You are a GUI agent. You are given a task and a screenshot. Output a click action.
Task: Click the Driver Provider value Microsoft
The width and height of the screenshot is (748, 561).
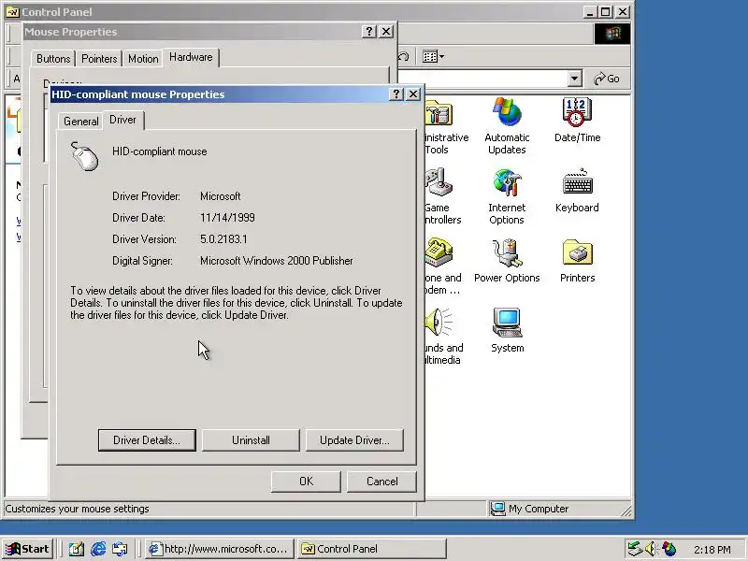point(221,196)
